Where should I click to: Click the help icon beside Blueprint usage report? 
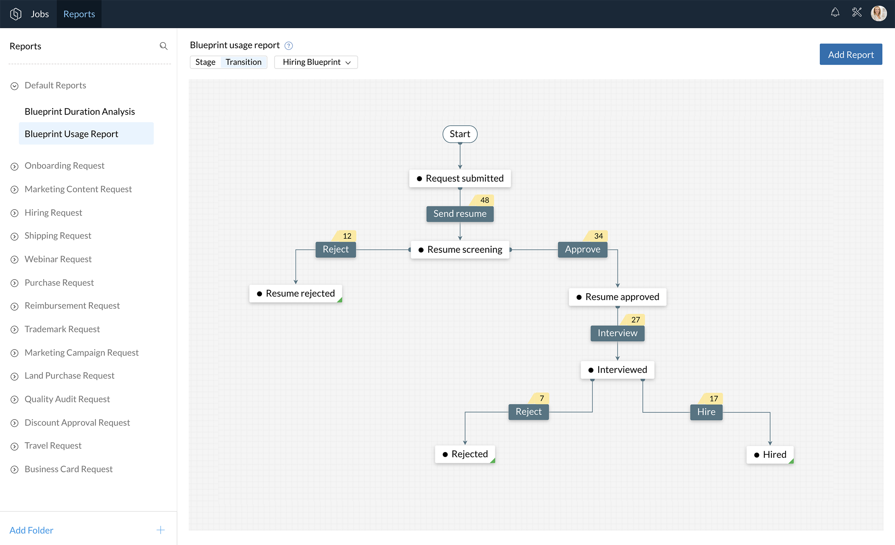pos(289,46)
